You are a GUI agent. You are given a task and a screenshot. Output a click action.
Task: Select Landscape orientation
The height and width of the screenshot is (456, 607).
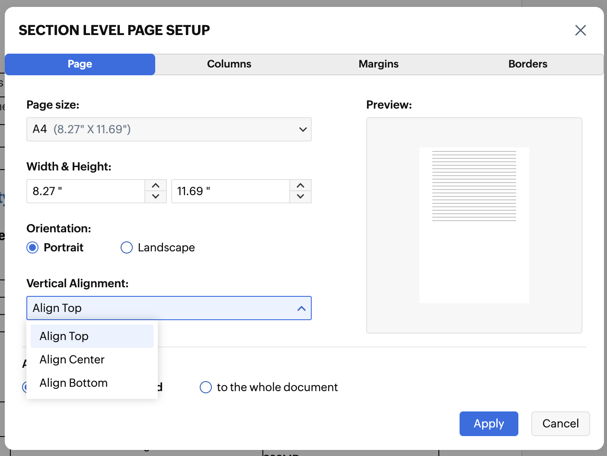(127, 247)
